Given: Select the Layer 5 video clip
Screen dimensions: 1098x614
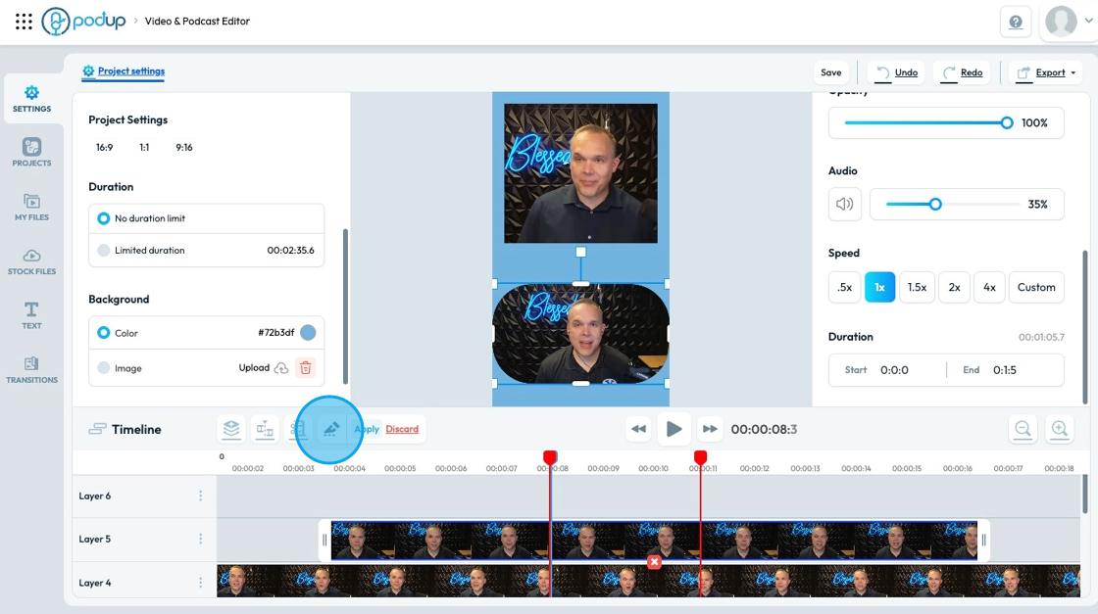Looking at the screenshot, I should 654,540.
